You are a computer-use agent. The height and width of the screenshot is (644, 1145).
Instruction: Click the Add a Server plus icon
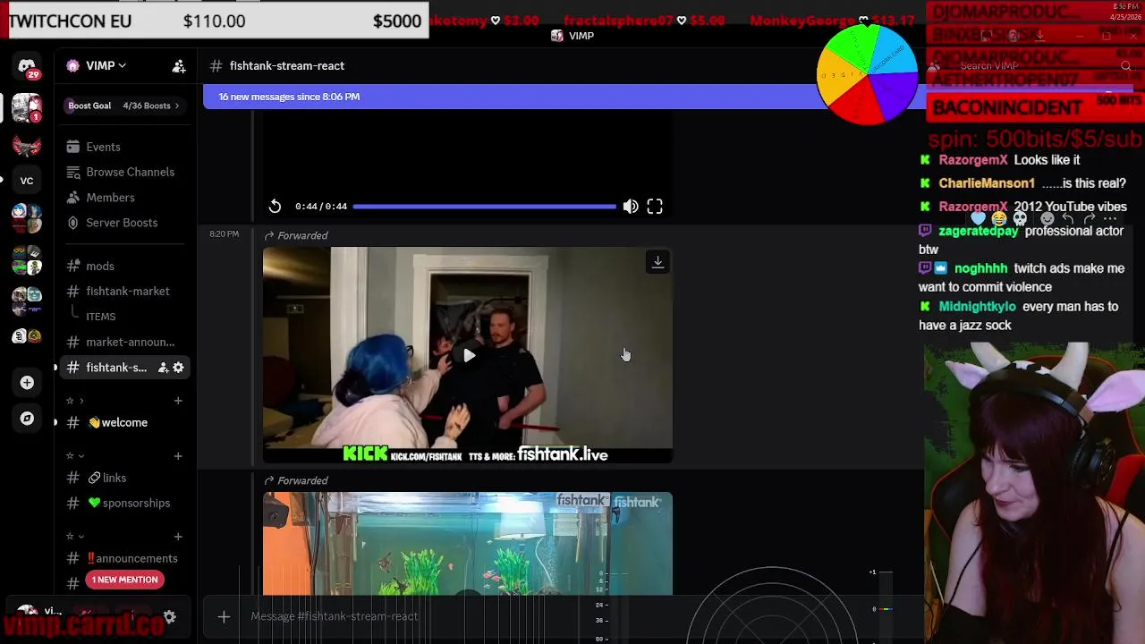pos(27,383)
